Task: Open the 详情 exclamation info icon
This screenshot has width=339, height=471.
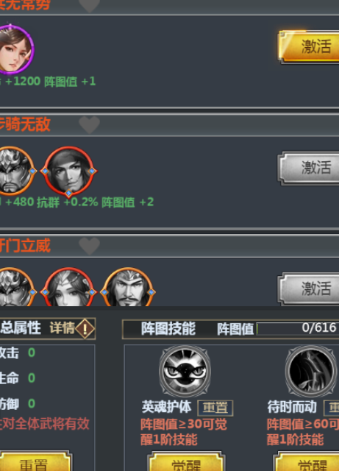Action: pyautogui.click(x=85, y=328)
